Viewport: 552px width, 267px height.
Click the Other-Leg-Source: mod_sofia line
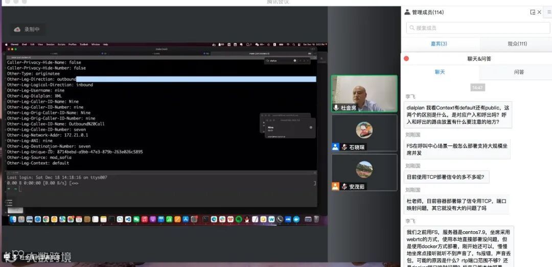39,158
